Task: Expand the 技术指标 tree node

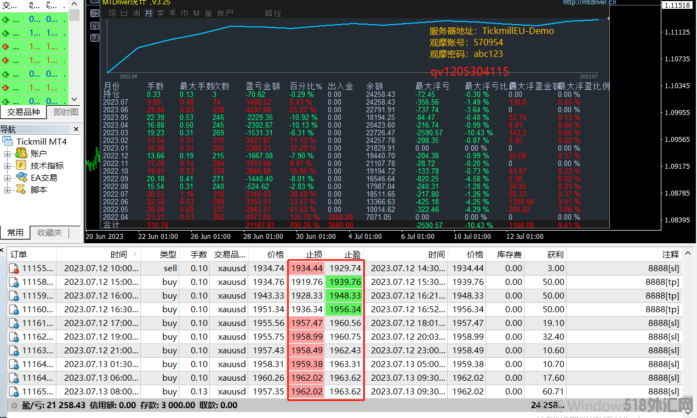Action: coord(8,166)
